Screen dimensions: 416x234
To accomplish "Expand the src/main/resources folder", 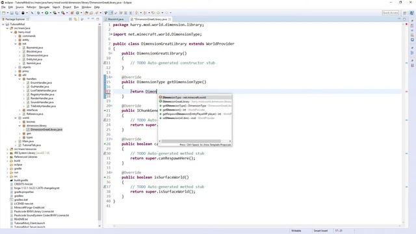I will [7, 149].
